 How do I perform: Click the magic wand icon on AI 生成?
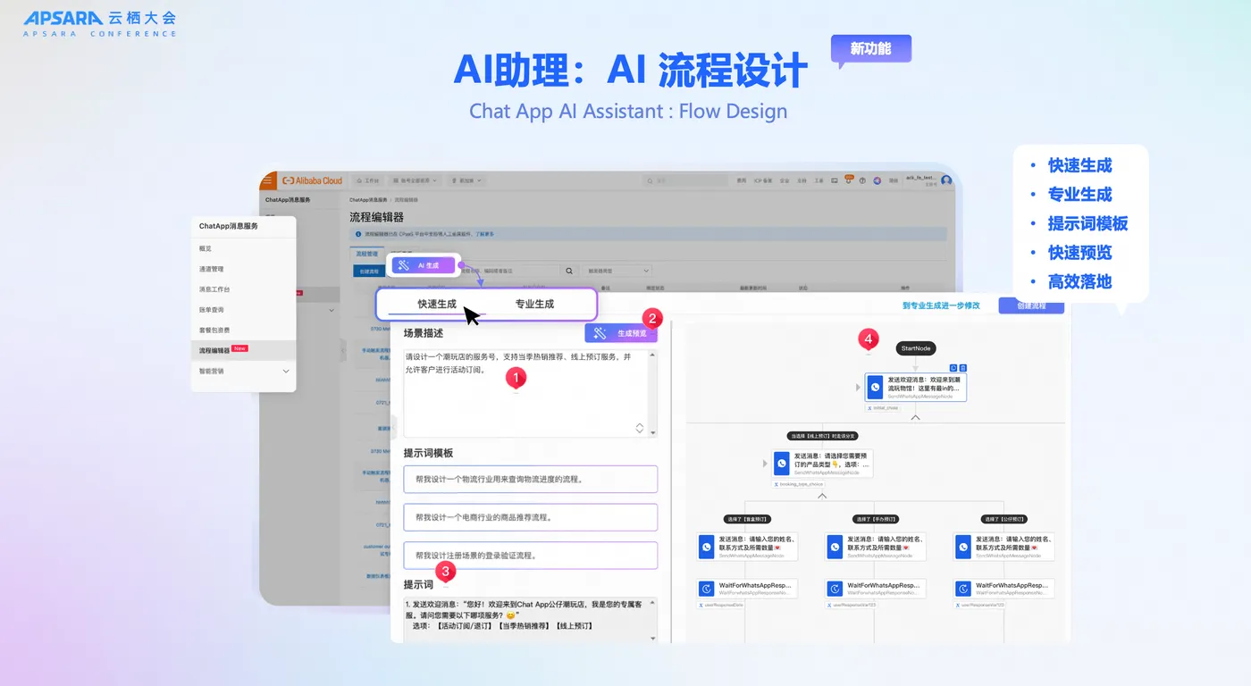tap(403, 265)
